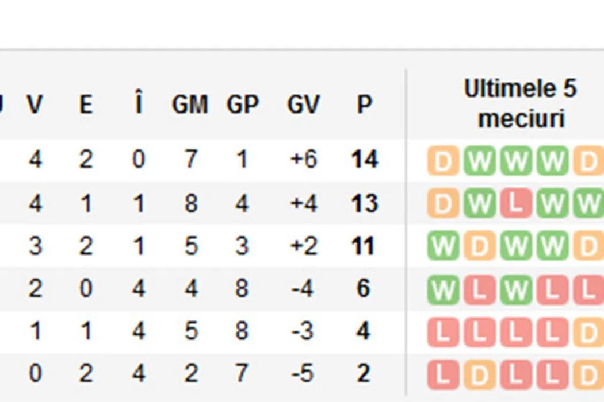The image size is (604, 402).
Task: Click the first orange D badge in the second row
Action: coord(443,204)
